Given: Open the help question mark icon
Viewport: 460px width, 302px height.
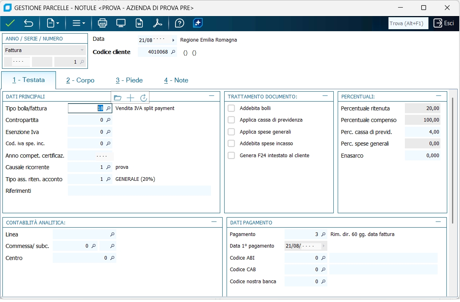Looking at the screenshot, I should coord(180,23).
